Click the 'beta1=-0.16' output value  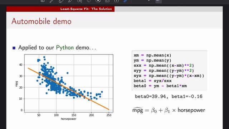pyautogui.click(x=187, y=96)
